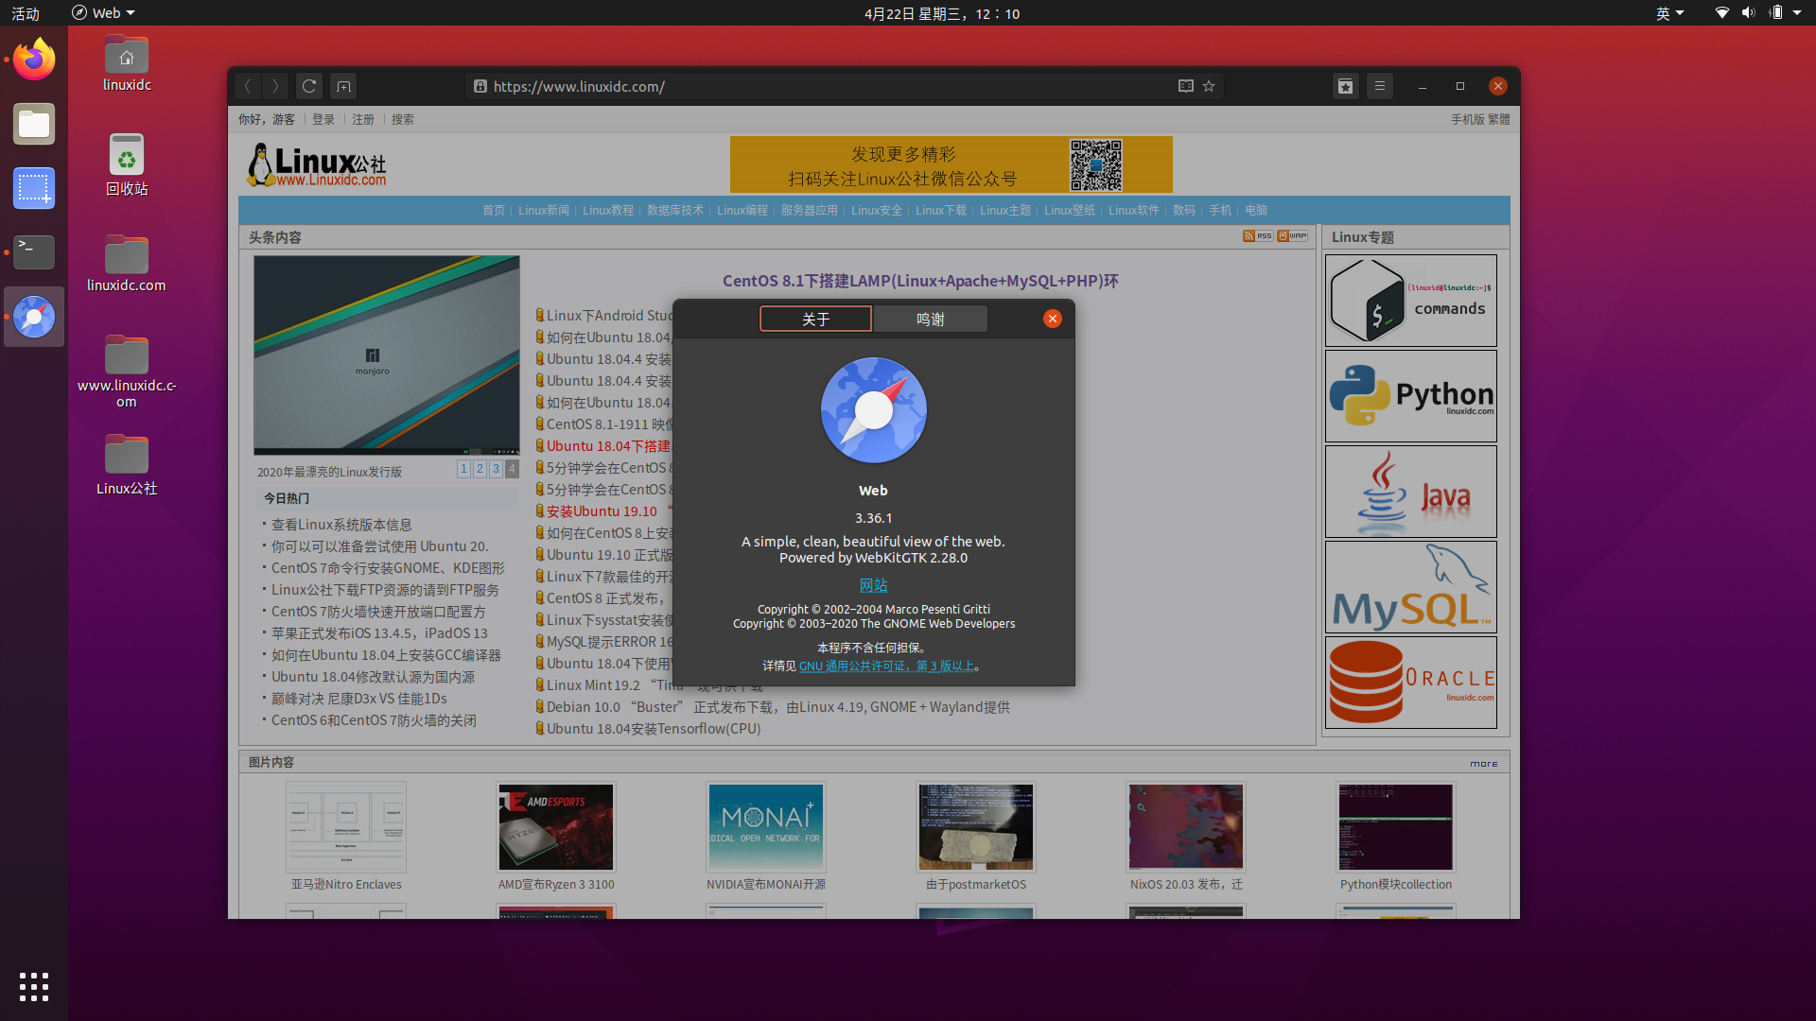This screenshot has height=1021, width=1816.
Task: Bookmark page with star icon
Action: pos(1209,86)
